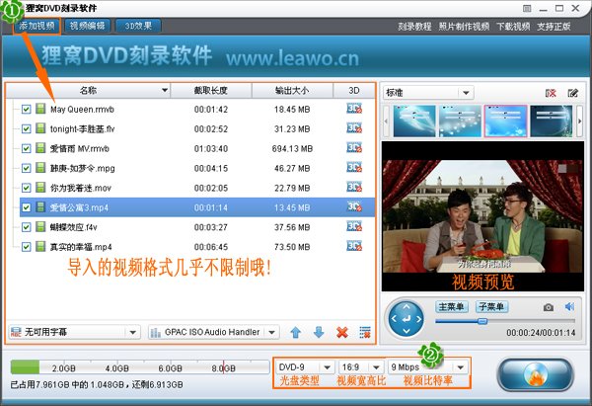Open the 下载视频 link
Viewport: 592px width, 406px height.
[513, 27]
